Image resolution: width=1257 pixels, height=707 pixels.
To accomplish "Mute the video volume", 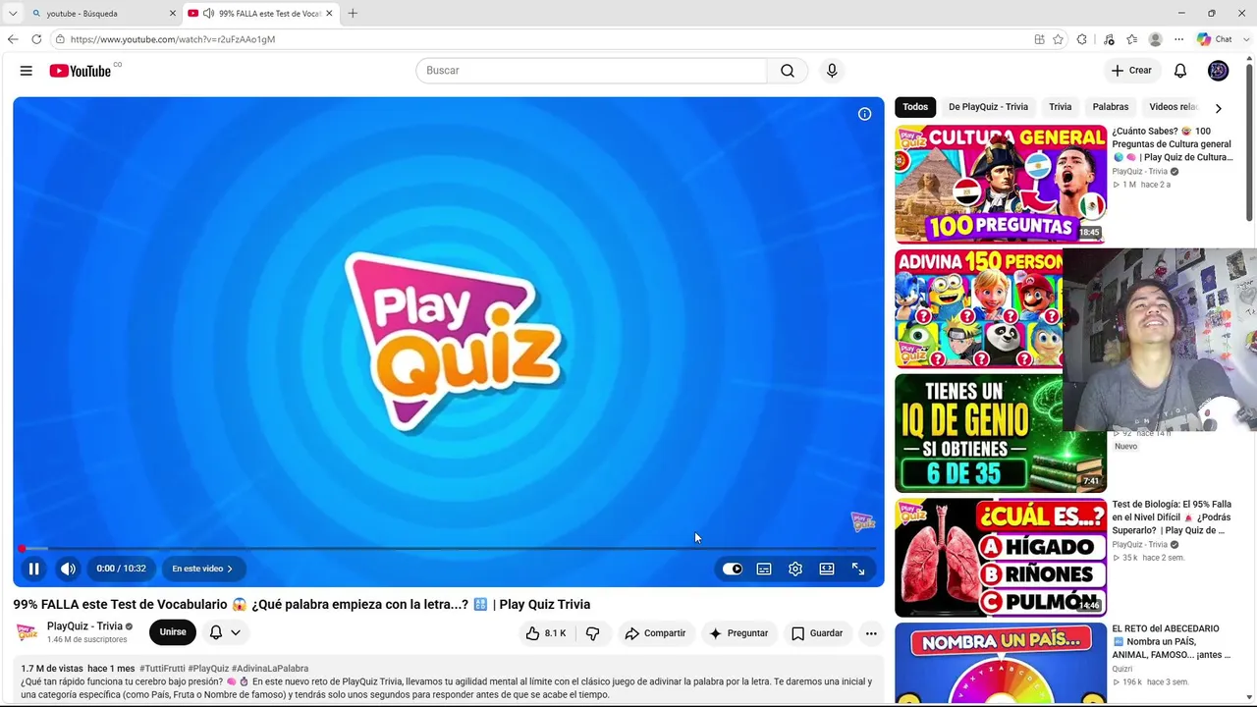I will coord(68,569).
